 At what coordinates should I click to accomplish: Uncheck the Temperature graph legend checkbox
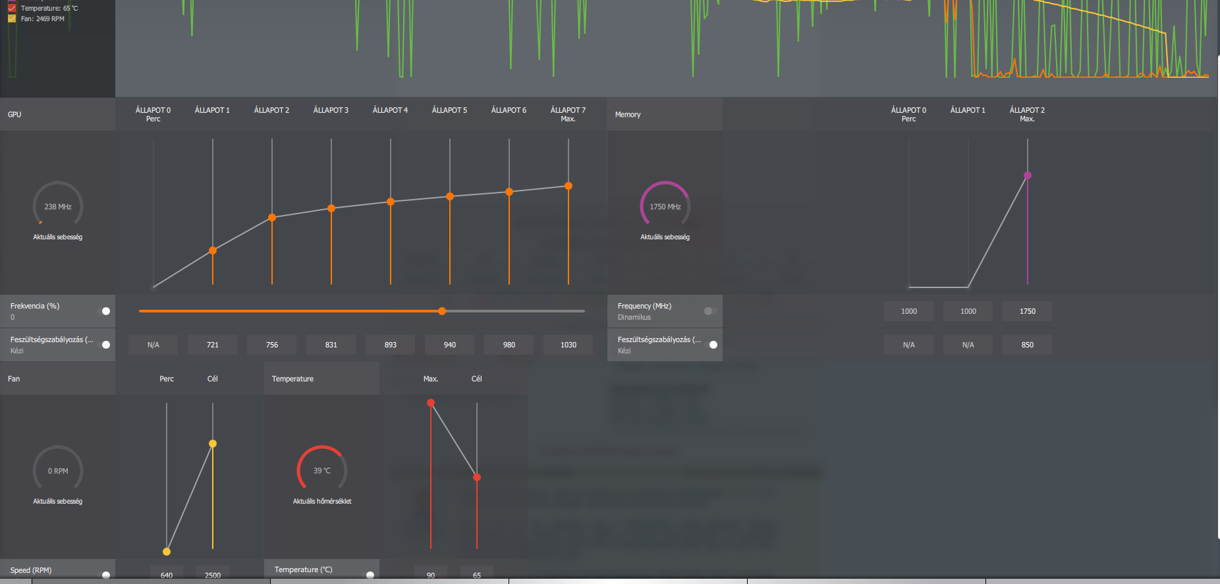[12, 8]
